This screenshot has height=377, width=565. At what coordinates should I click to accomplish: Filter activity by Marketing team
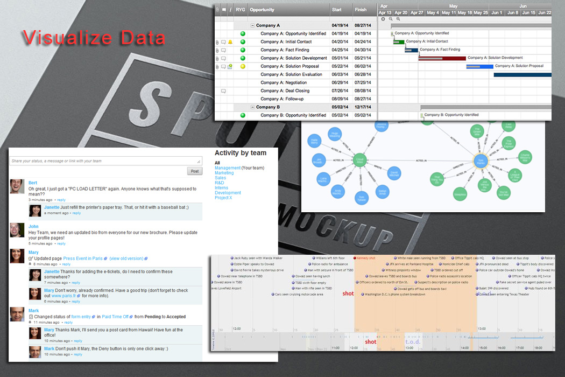click(224, 173)
